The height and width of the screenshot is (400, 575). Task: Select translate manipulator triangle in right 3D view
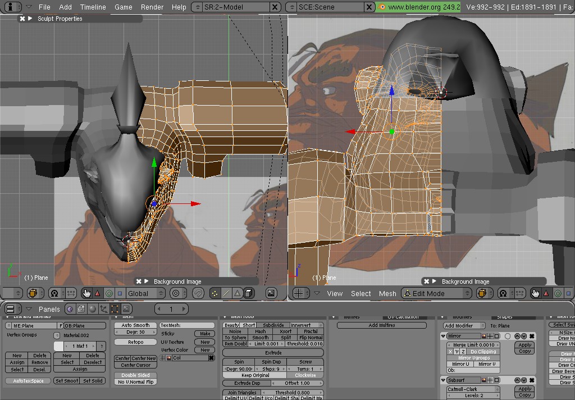pyautogui.click(x=546, y=293)
